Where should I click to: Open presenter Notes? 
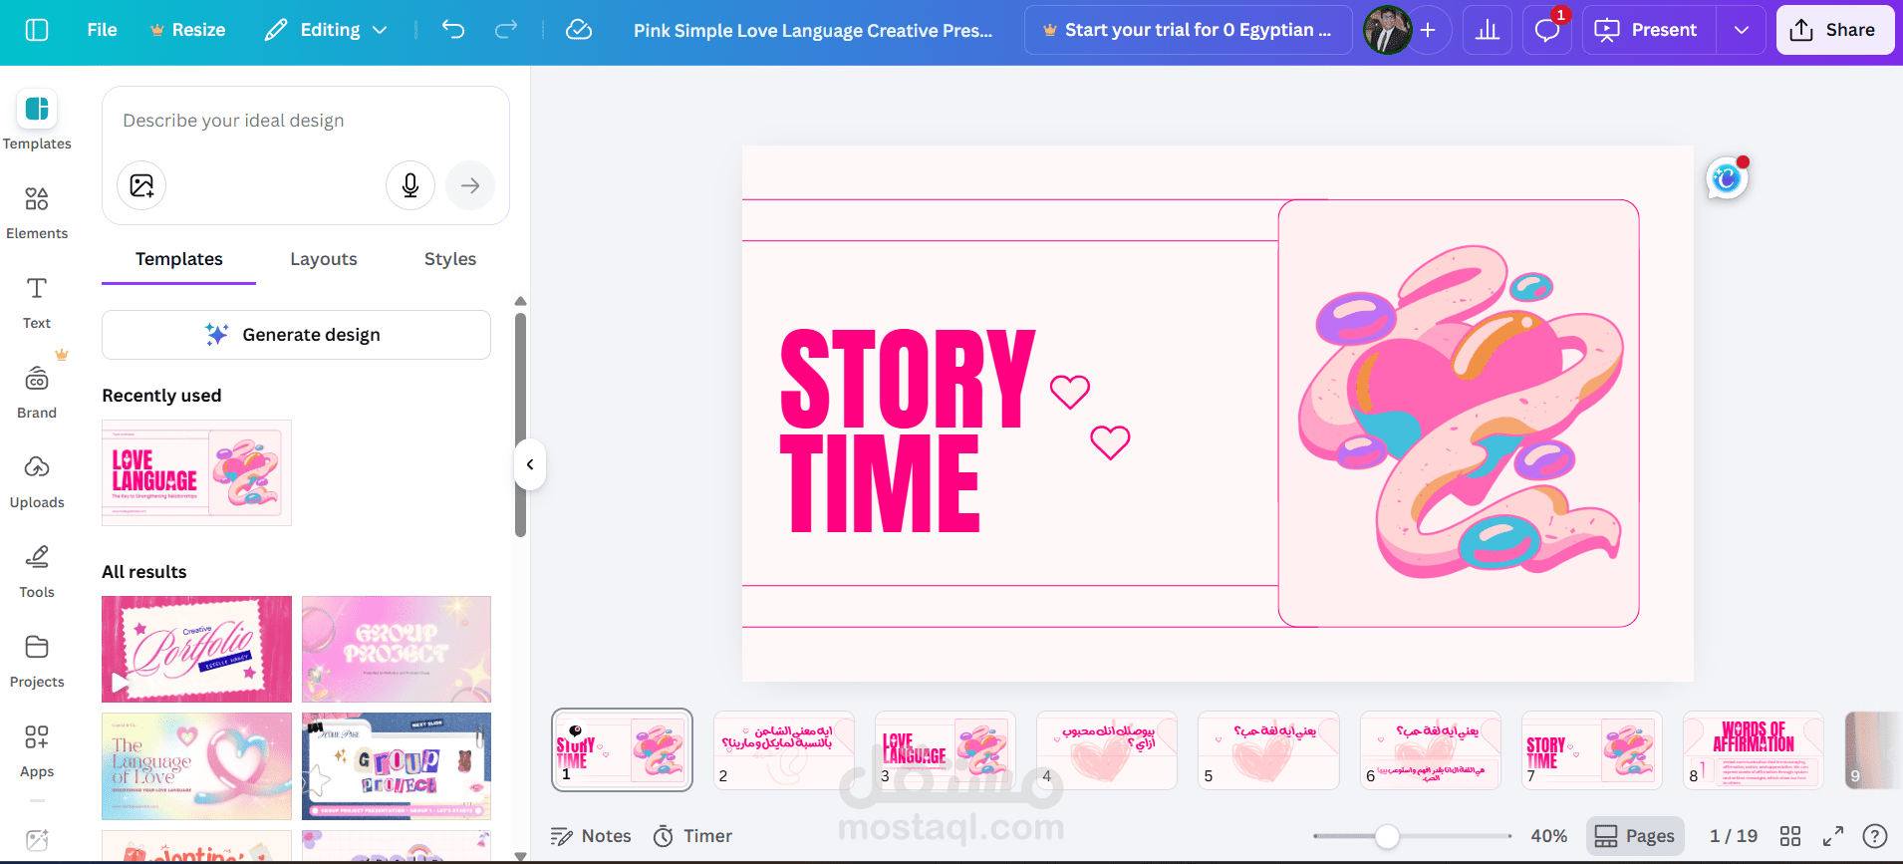(x=591, y=836)
